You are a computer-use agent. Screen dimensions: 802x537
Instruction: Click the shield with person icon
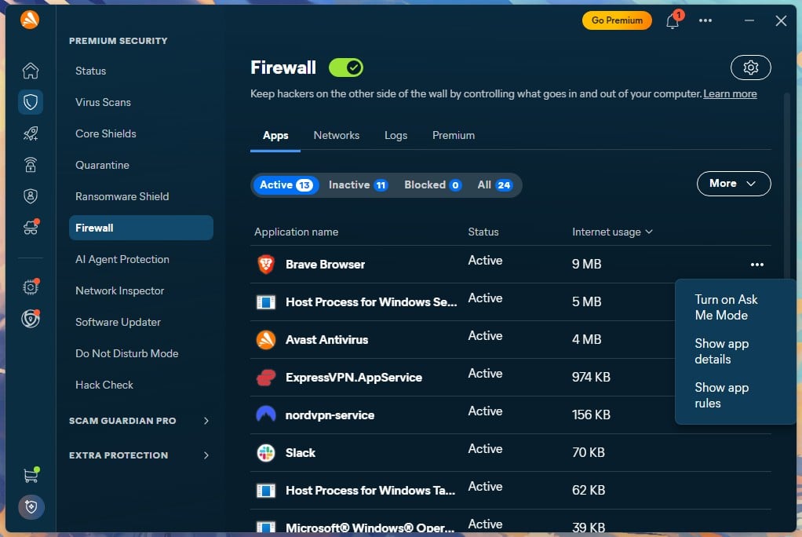coord(30,196)
